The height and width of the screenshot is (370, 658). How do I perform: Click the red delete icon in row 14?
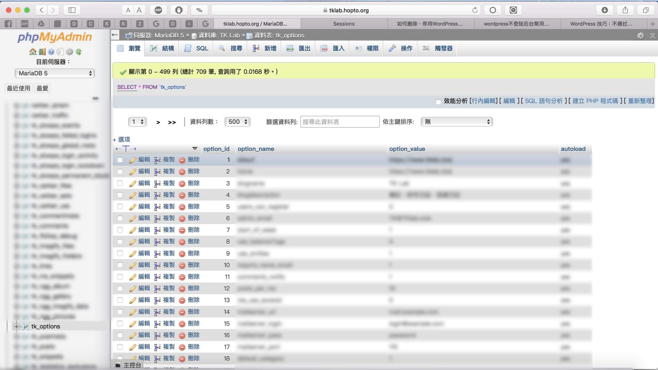point(182,312)
